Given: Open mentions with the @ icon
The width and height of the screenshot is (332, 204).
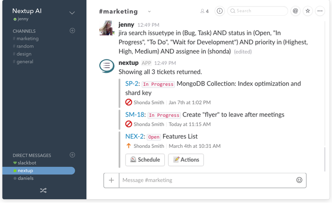Looking at the screenshot, I should tap(295, 11).
